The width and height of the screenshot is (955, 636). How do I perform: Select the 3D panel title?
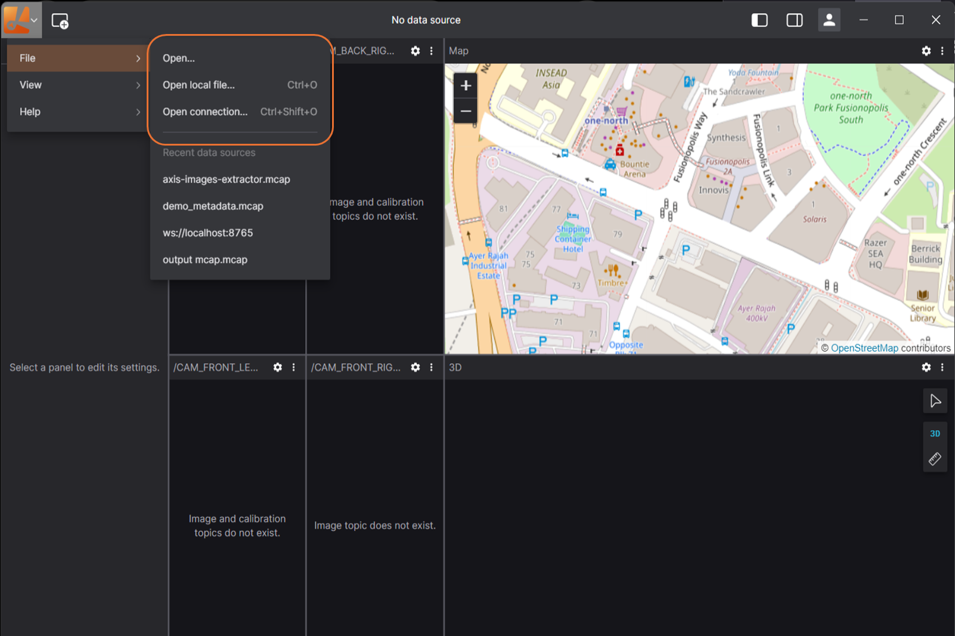455,367
